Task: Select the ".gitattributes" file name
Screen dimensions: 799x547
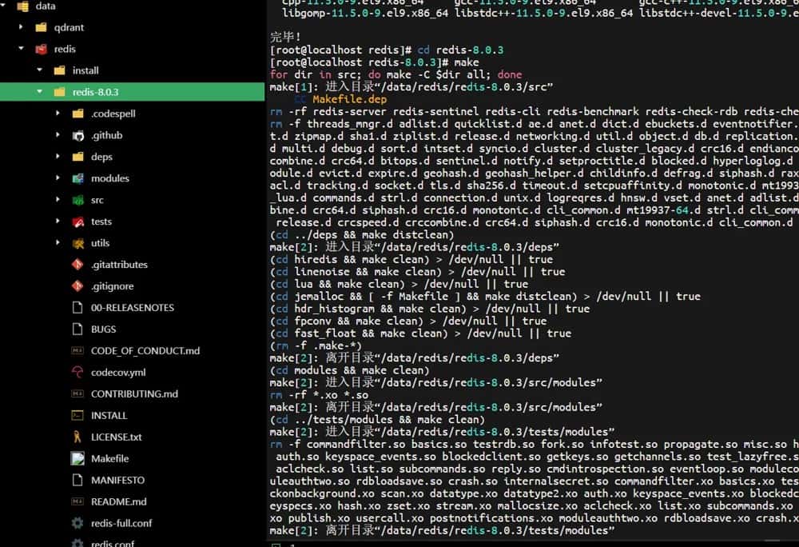Action: click(119, 265)
